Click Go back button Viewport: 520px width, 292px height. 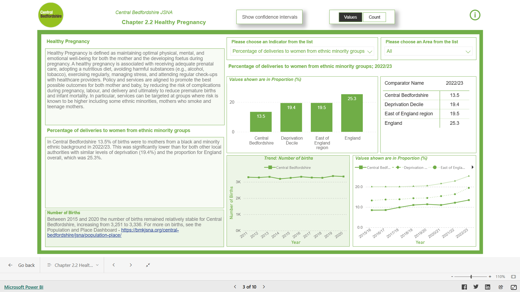(22, 265)
